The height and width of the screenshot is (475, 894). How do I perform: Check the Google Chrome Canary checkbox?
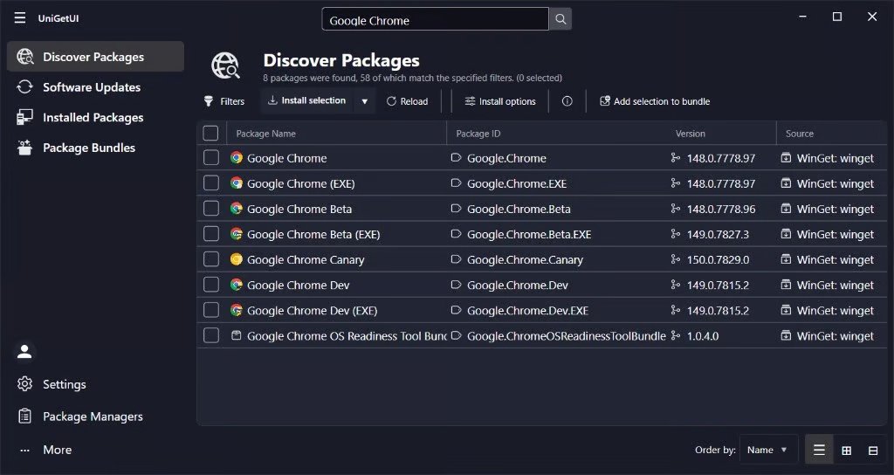point(211,258)
